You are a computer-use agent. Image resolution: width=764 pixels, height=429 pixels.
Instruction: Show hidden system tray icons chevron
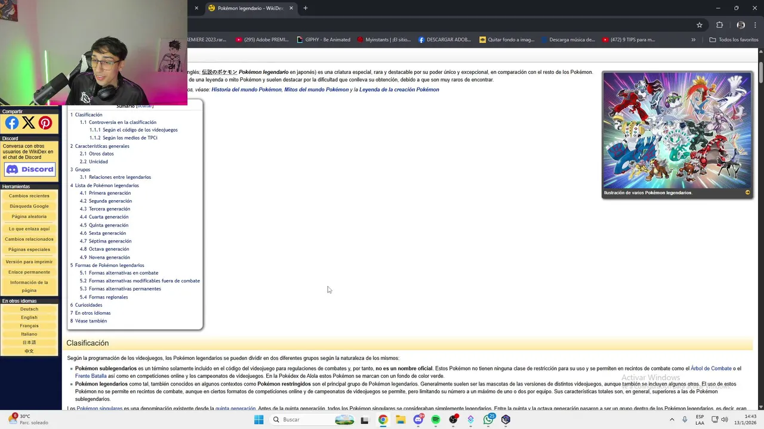[x=671, y=419]
